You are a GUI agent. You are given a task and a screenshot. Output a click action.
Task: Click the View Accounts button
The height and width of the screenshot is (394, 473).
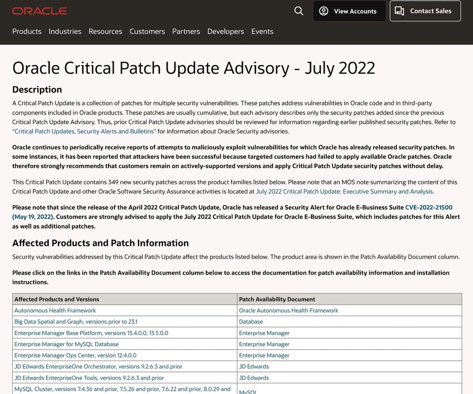tap(349, 11)
